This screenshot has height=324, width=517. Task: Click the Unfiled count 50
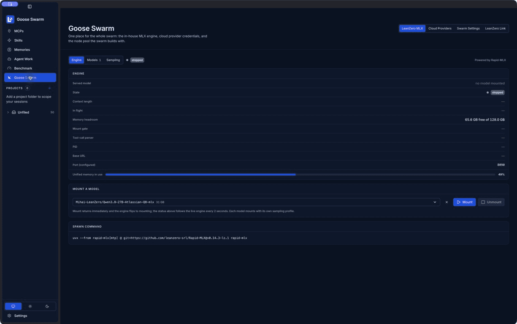52,112
